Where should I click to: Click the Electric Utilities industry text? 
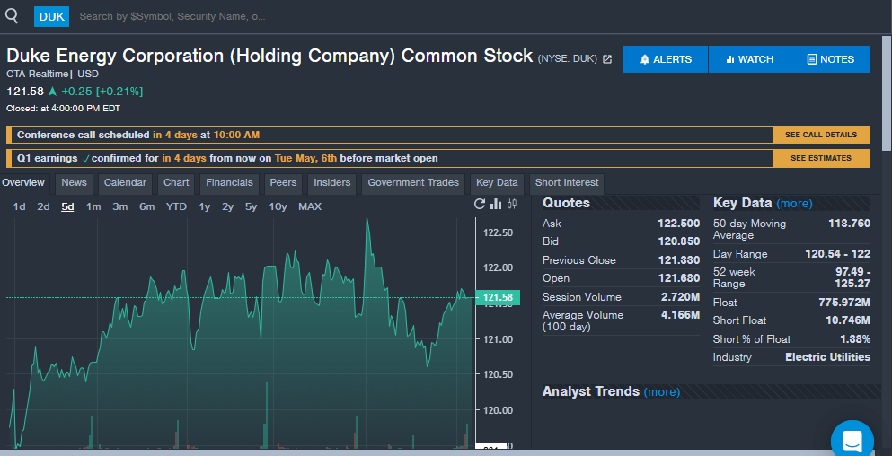click(827, 357)
